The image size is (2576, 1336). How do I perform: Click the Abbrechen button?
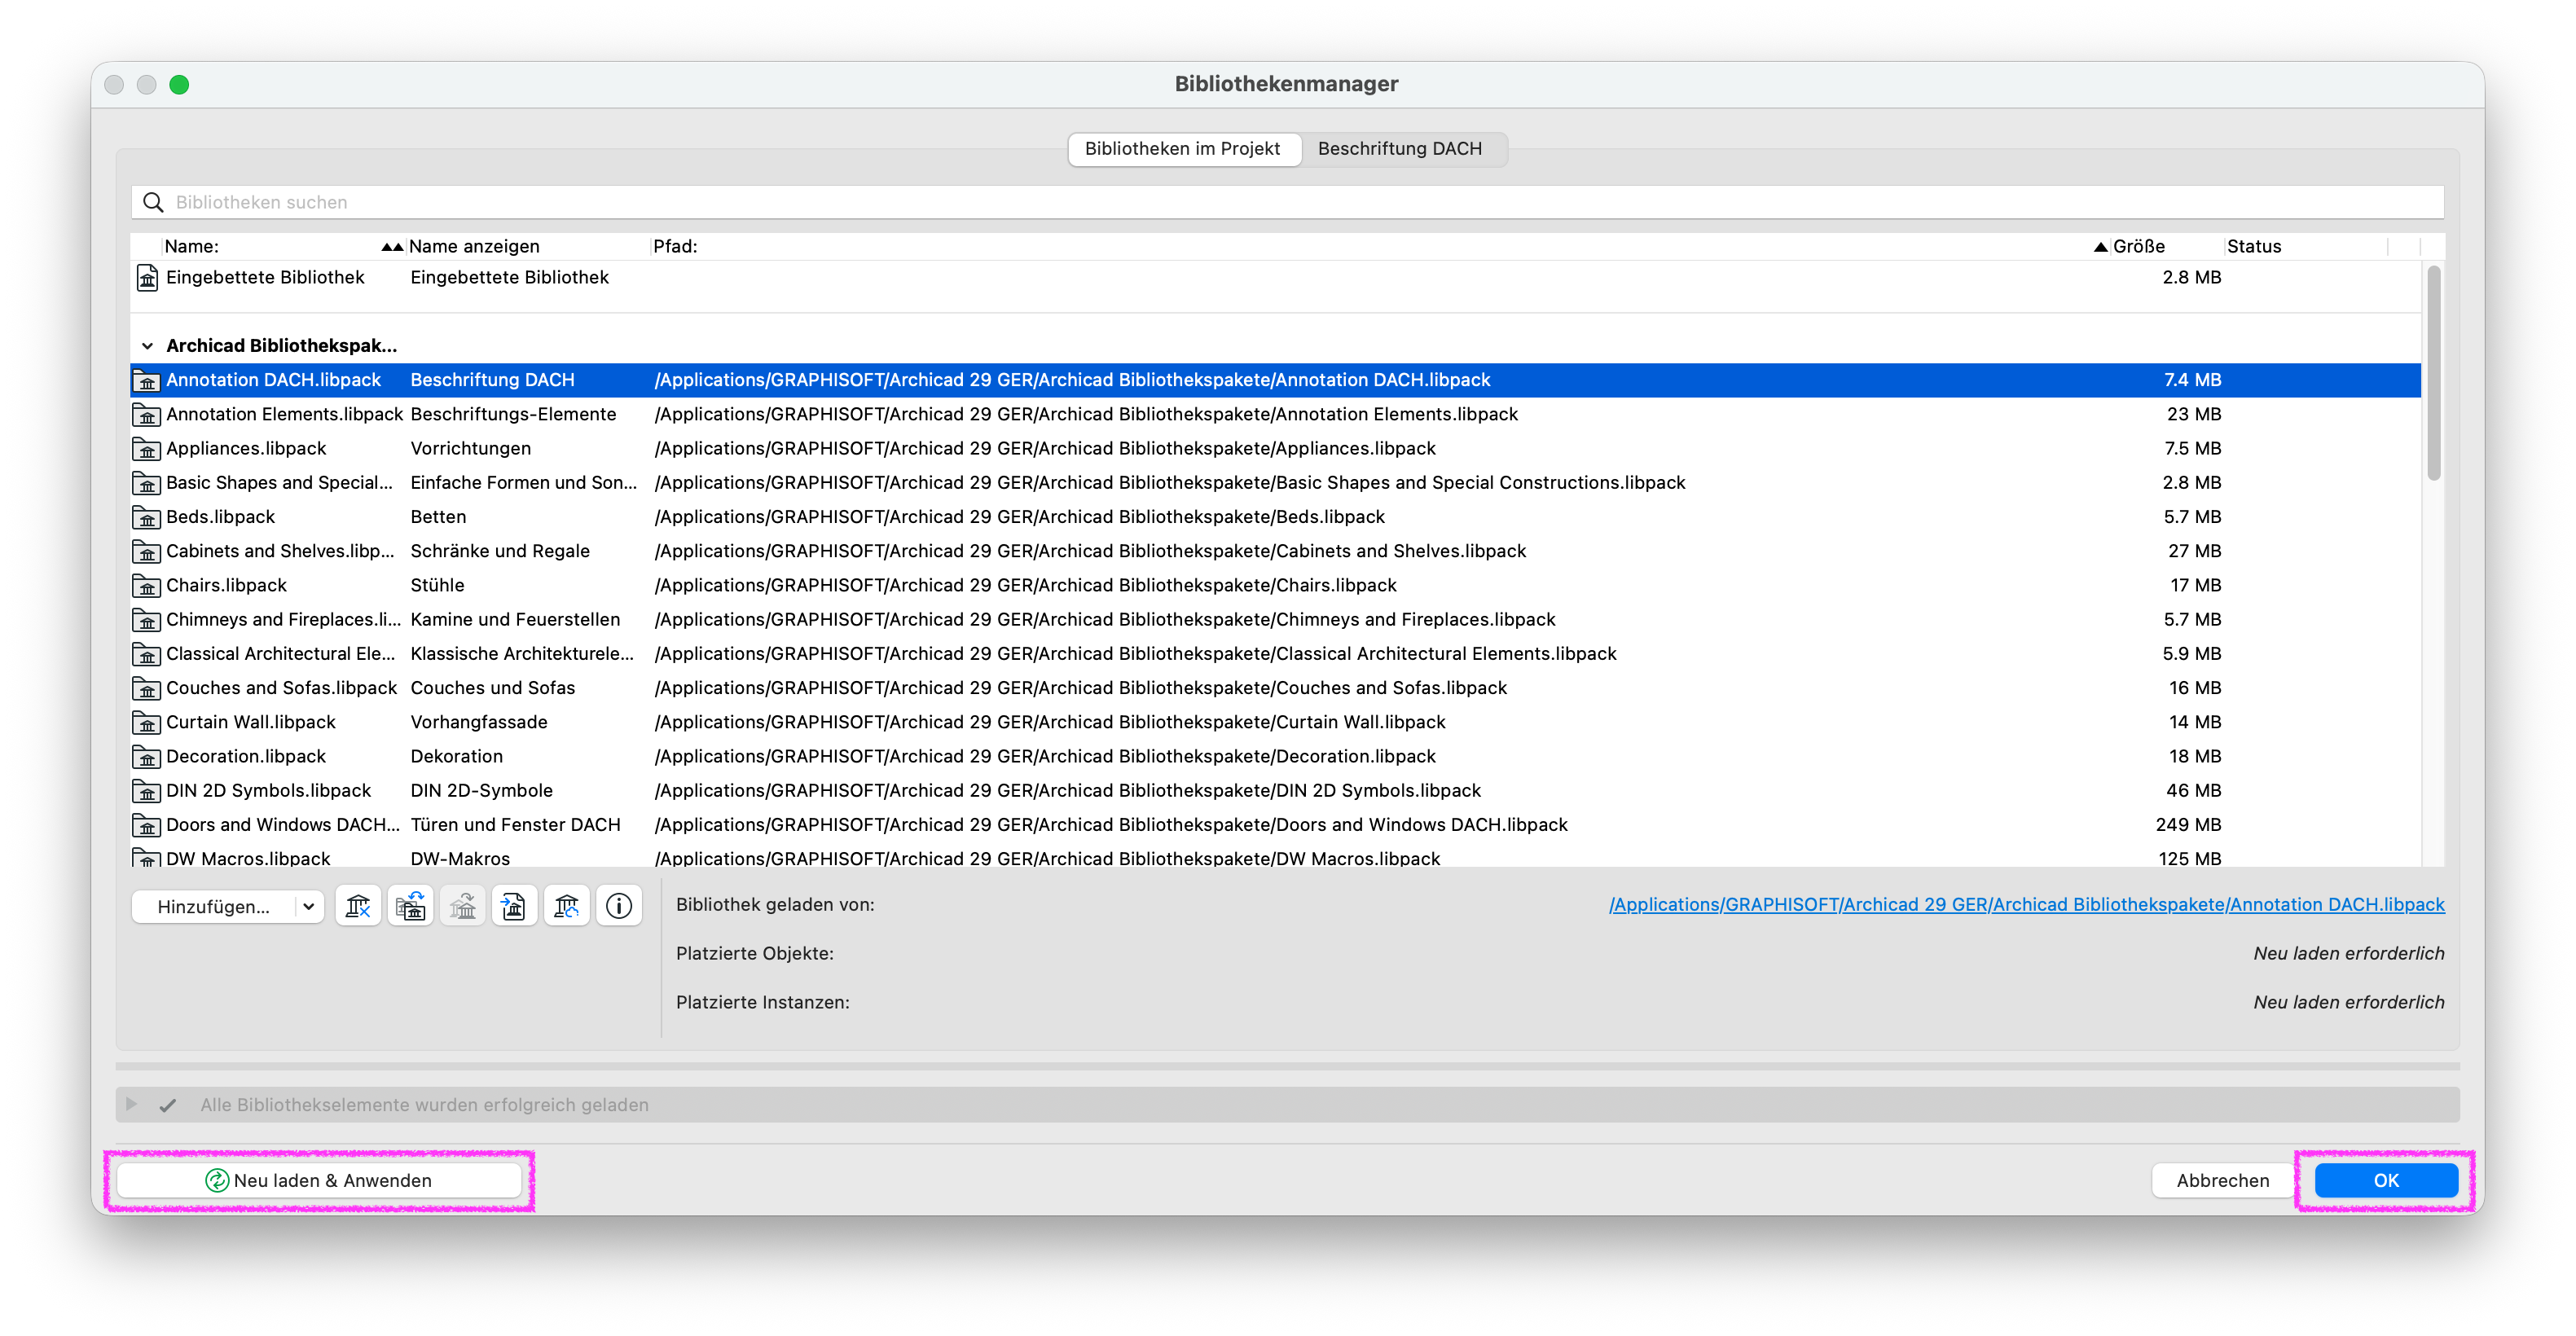point(2222,1180)
